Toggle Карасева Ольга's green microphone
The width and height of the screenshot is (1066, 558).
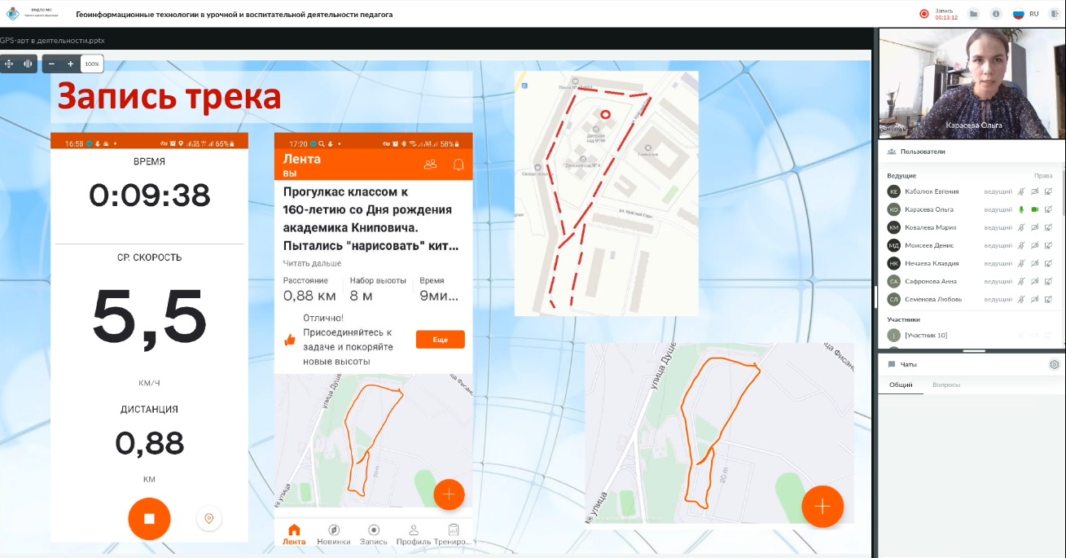pyautogui.click(x=1021, y=209)
